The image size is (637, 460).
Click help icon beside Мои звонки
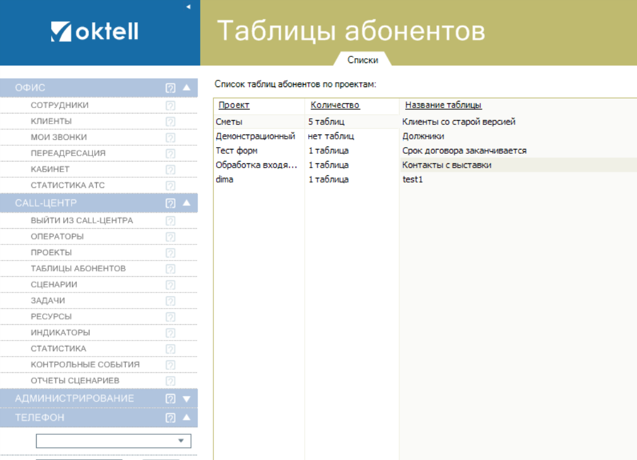(170, 138)
